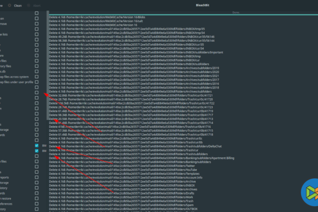Click the 57.3kB line ending '0b/41715'
The height and width of the screenshot is (212, 318).
[131, 130]
